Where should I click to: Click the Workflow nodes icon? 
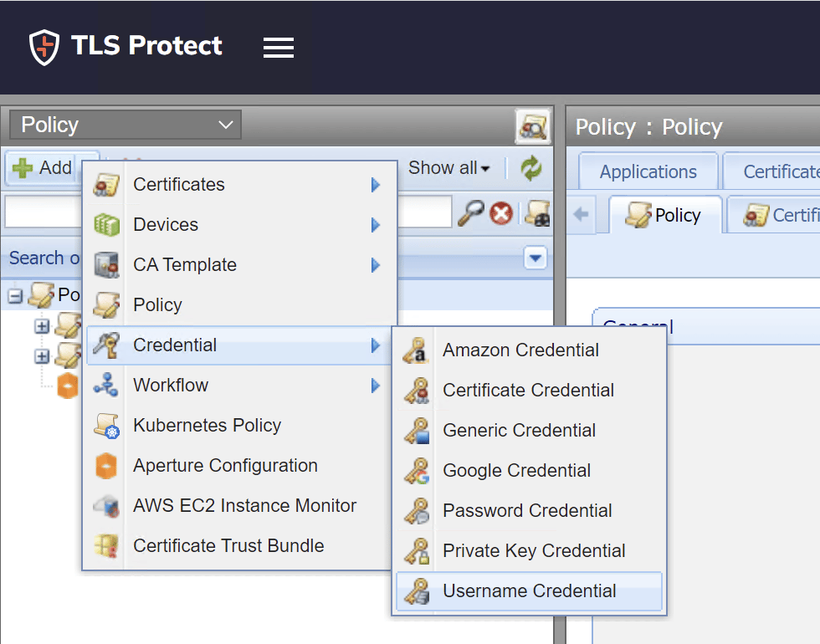[106, 386]
